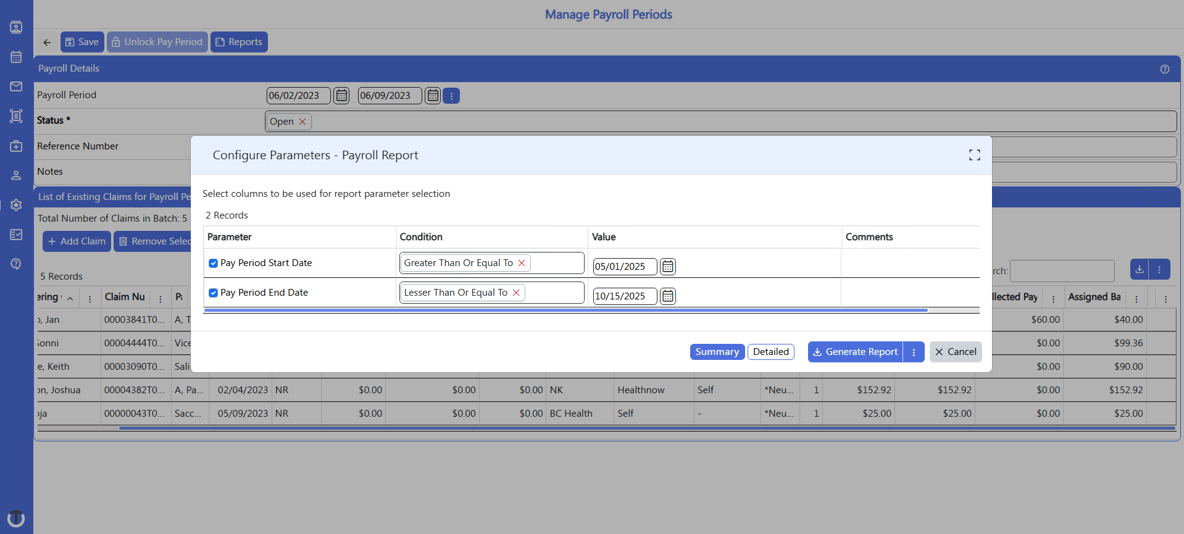The image size is (1184, 534).
Task: Open the trailing claims grid column menu
Action: [1165, 299]
